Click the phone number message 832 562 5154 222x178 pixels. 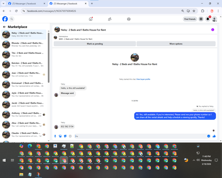point(67,126)
